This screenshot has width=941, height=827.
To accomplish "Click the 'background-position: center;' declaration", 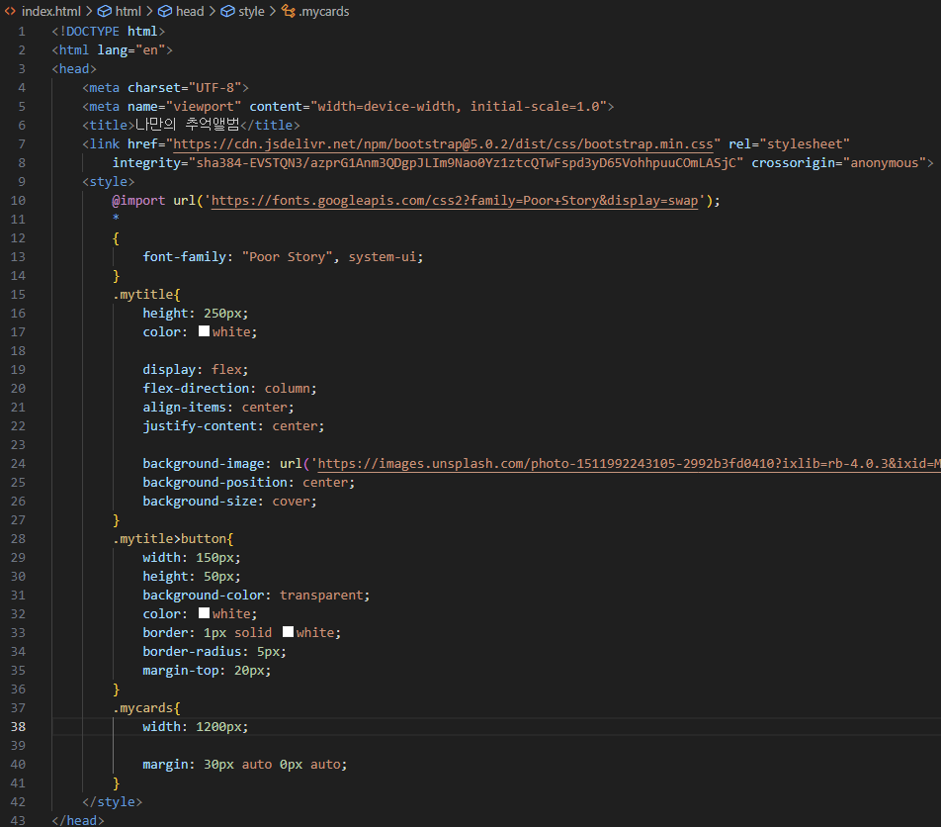I will [248, 483].
